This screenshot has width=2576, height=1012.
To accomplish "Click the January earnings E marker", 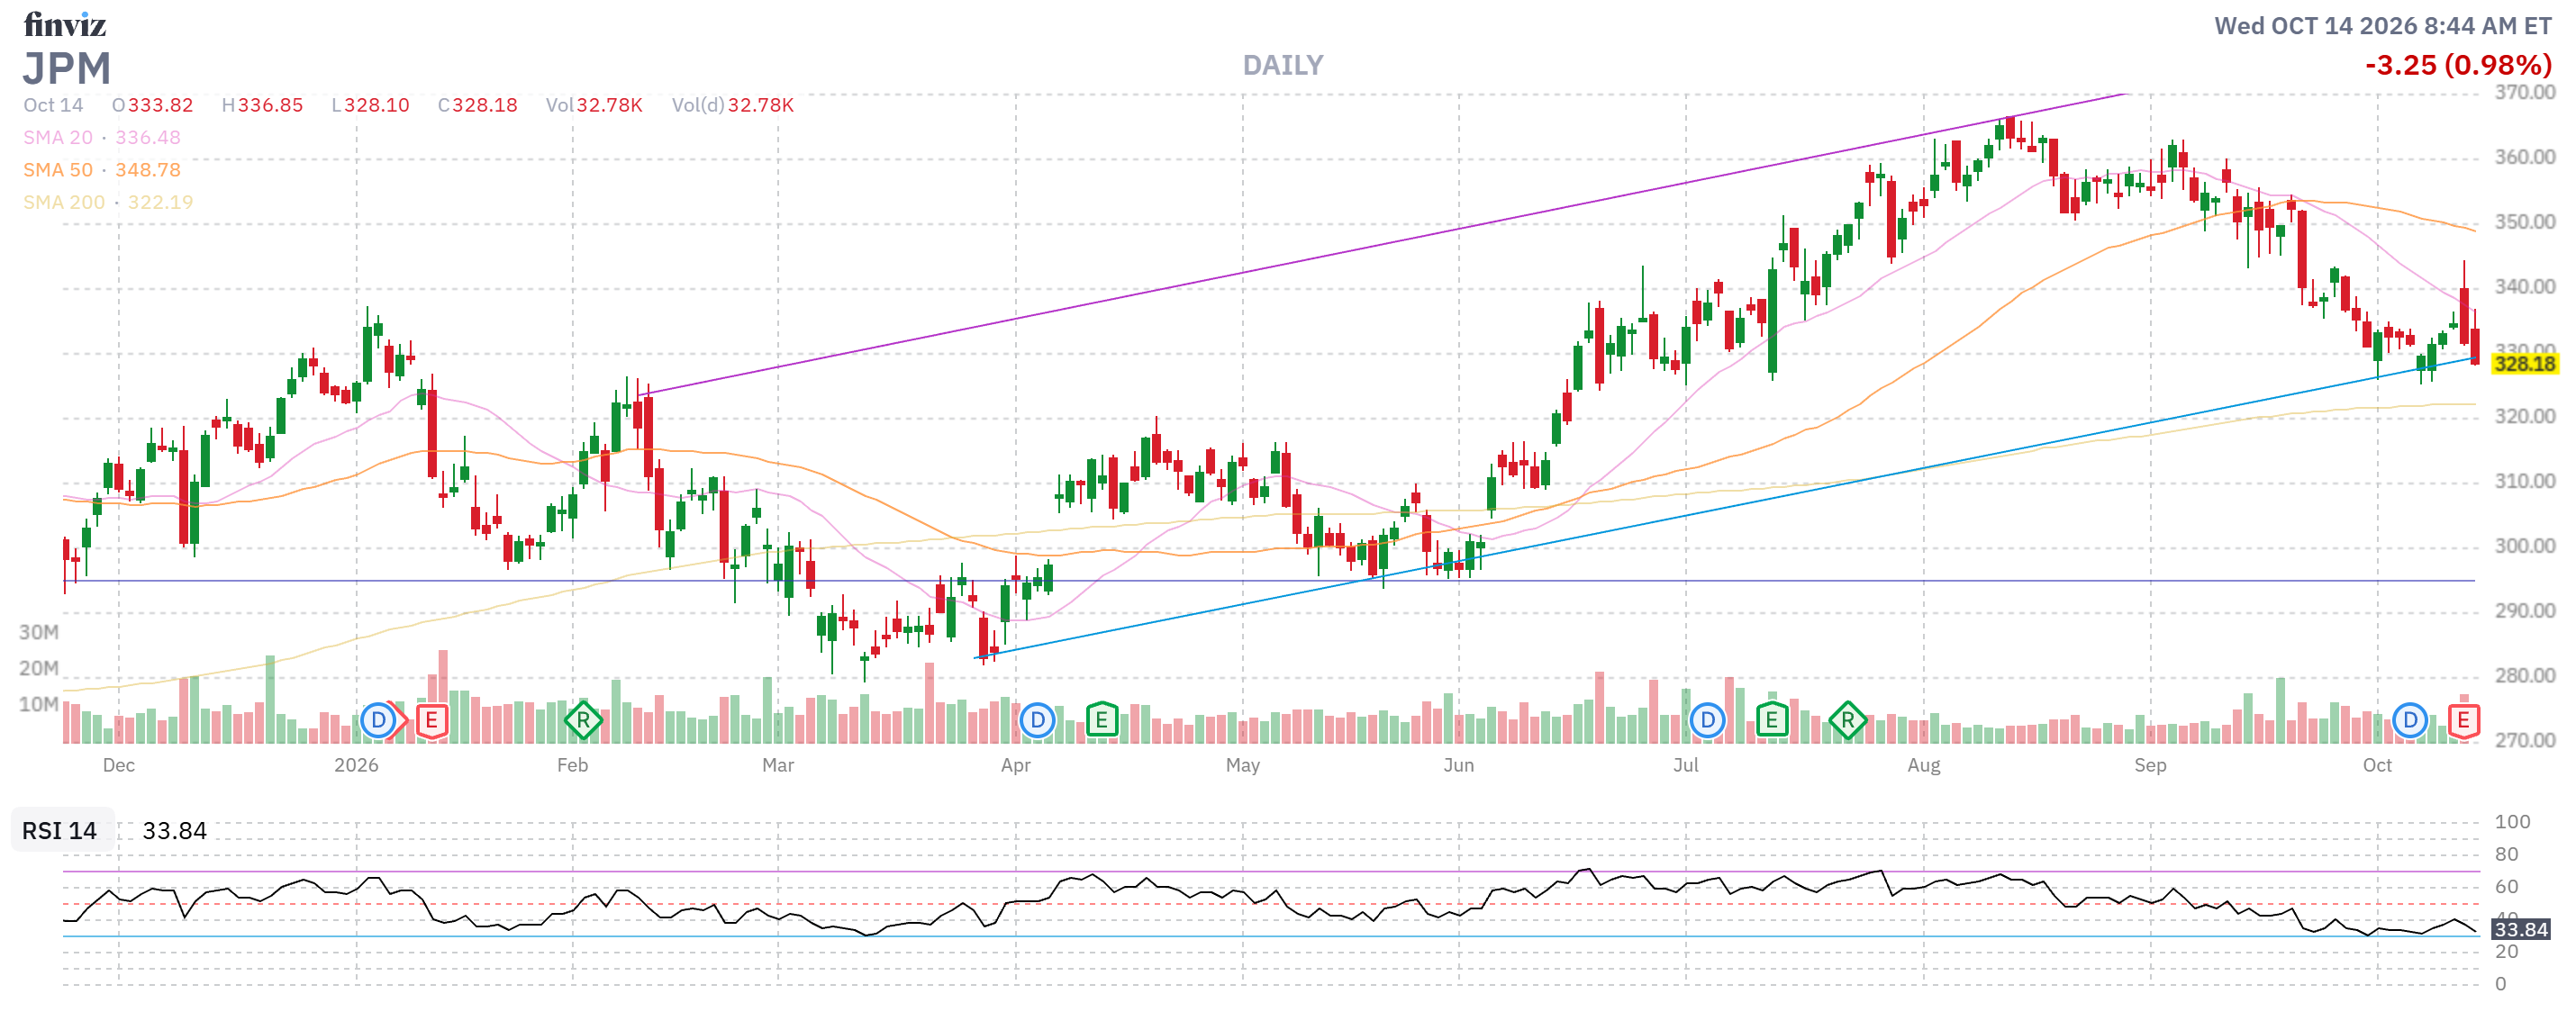I will tap(431, 720).
